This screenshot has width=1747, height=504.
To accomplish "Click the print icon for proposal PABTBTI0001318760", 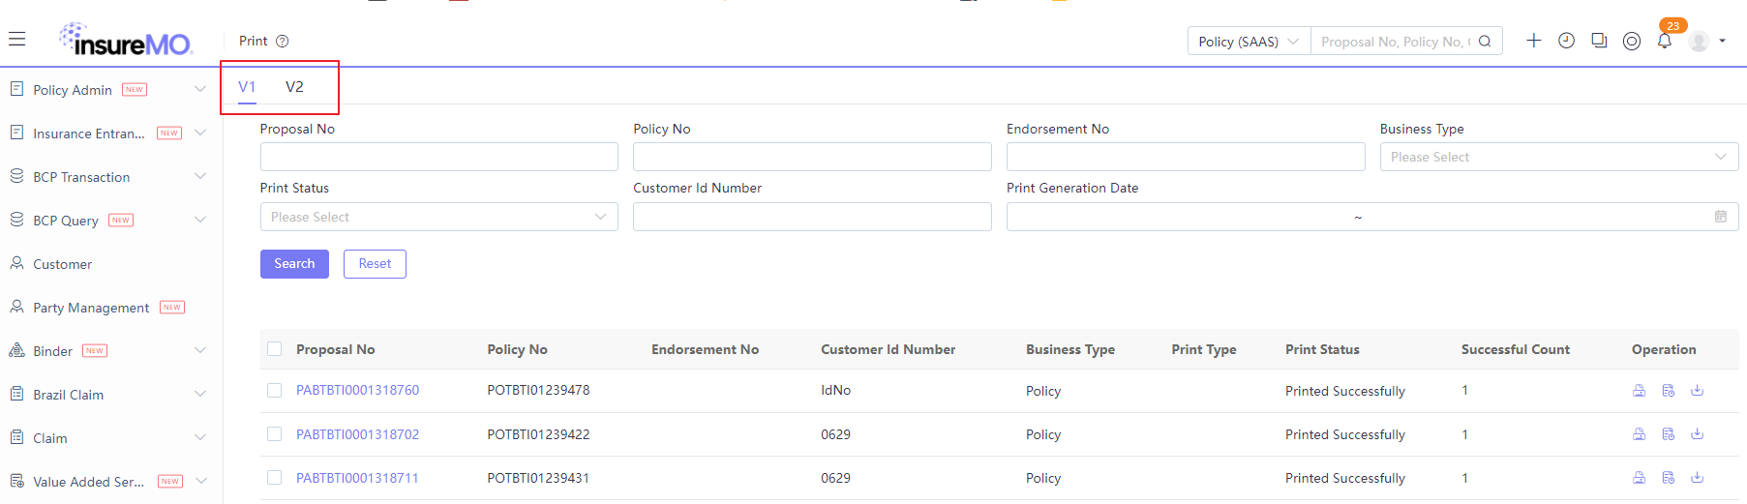I will (x=1639, y=391).
